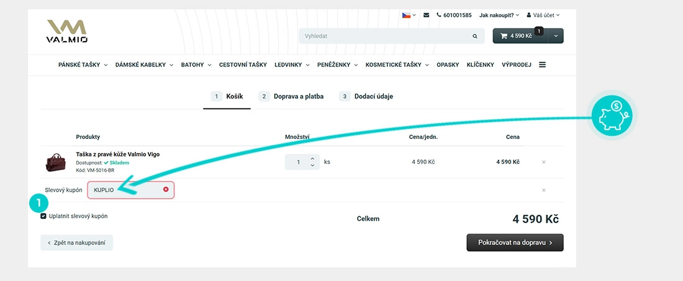Open the Váš účet account menu
This screenshot has width=683, height=281.
[543, 16]
